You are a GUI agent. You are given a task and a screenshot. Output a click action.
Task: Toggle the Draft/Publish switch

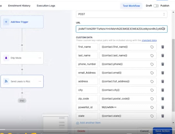click(x=156, y=6)
